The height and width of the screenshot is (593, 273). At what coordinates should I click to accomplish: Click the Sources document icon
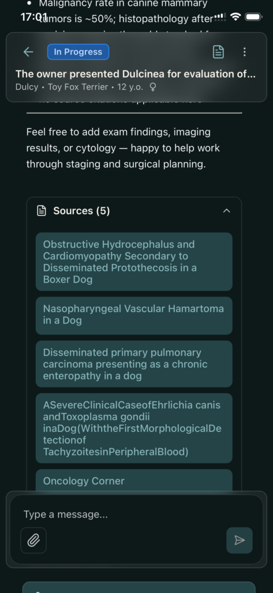pyautogui.click(x=41, y=211)
